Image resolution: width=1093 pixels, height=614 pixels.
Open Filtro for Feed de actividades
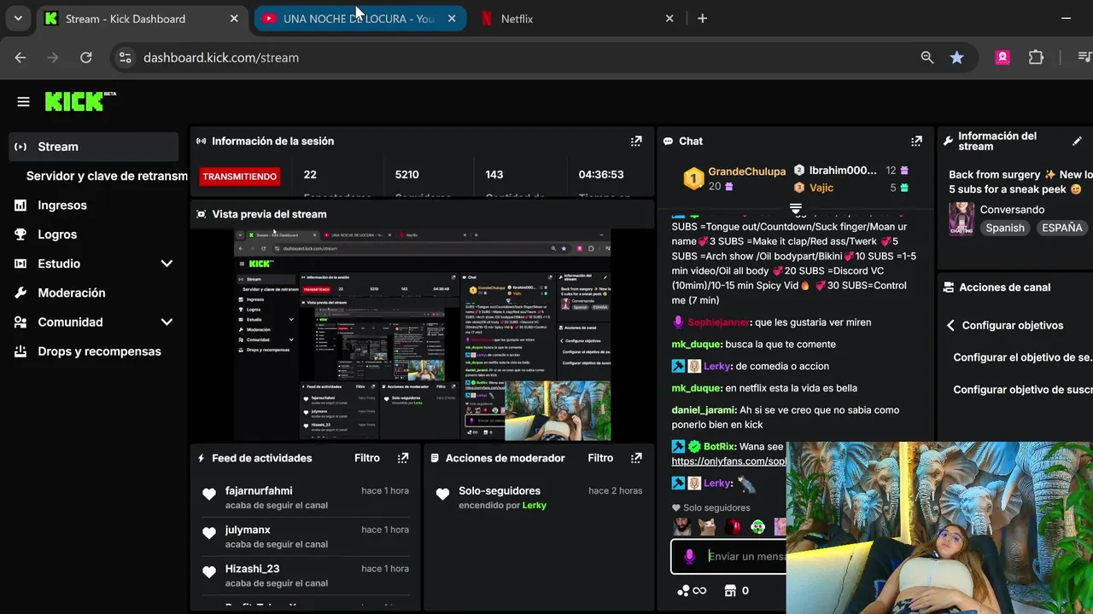click(x=367, y=458)
